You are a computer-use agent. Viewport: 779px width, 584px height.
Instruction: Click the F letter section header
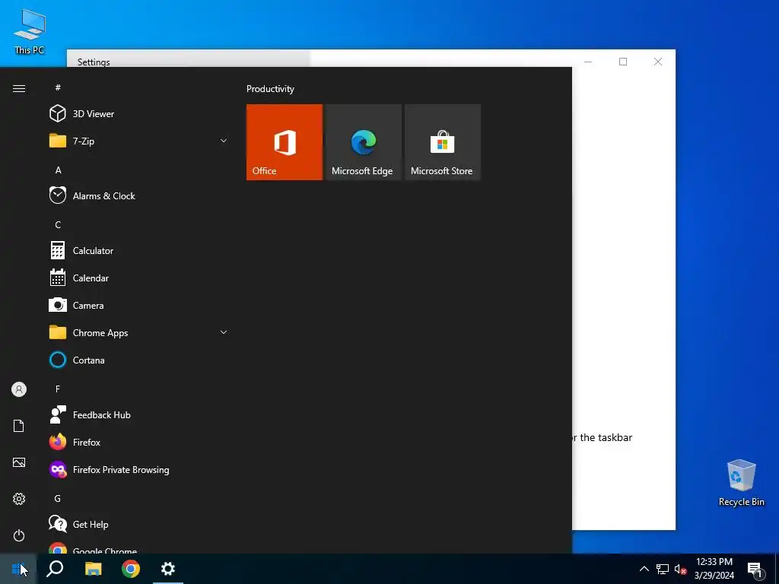click(x=58, y=389)
